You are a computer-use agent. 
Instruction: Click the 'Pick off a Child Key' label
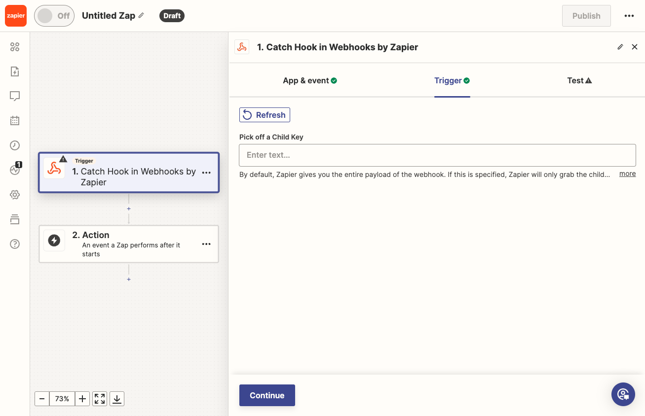271,137
